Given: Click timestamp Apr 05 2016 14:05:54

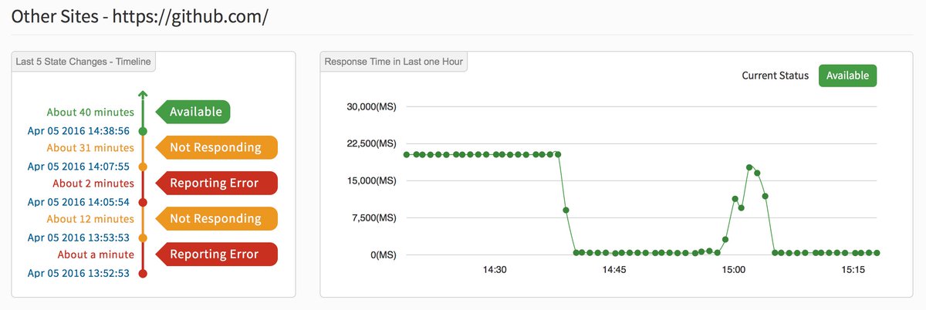Looking at the screenshot, I should coord(78,202).
